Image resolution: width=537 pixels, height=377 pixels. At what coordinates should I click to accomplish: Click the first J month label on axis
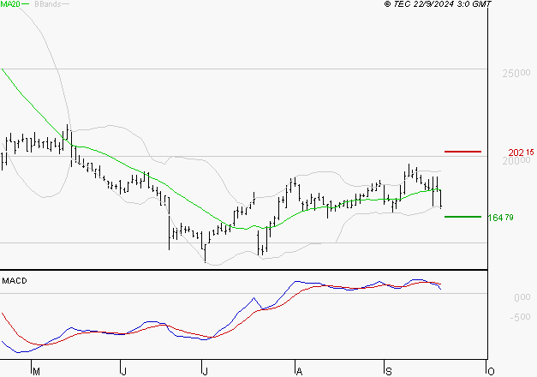[124, 372]
